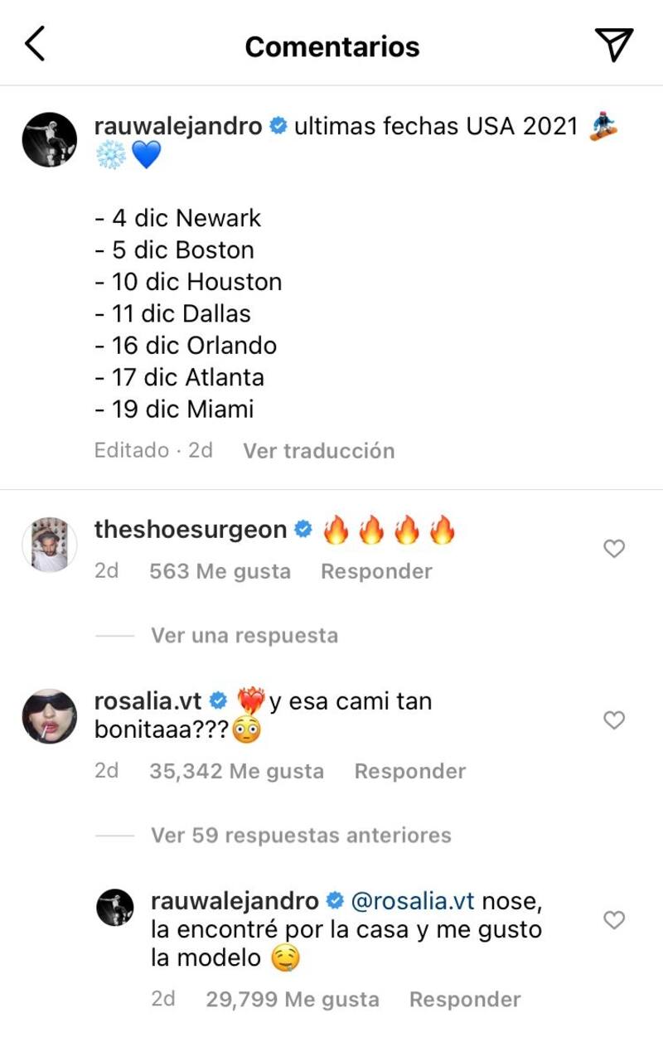
Task: Like theshoesurgeon's comment with the heart
Action: (614, 548)
